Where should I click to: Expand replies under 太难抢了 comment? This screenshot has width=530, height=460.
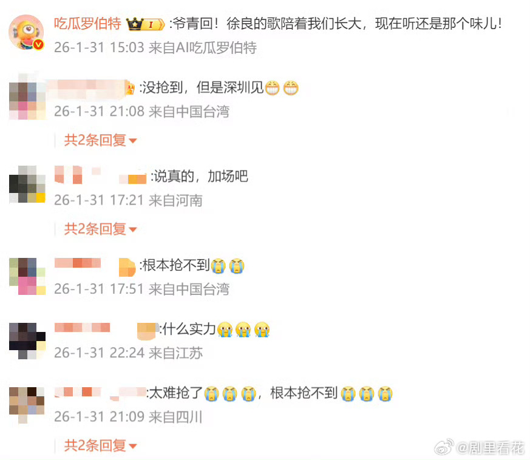pos(100,446)
